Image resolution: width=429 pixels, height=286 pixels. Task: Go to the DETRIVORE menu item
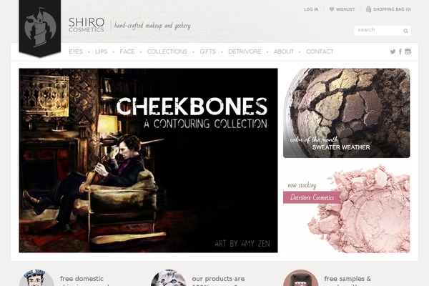point(245,51)
